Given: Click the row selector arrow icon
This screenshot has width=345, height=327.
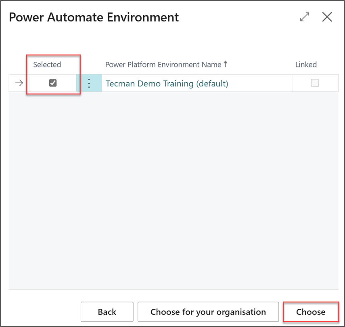Looking at the screenshot, I should pyautogui.click(x=19, y=83).
